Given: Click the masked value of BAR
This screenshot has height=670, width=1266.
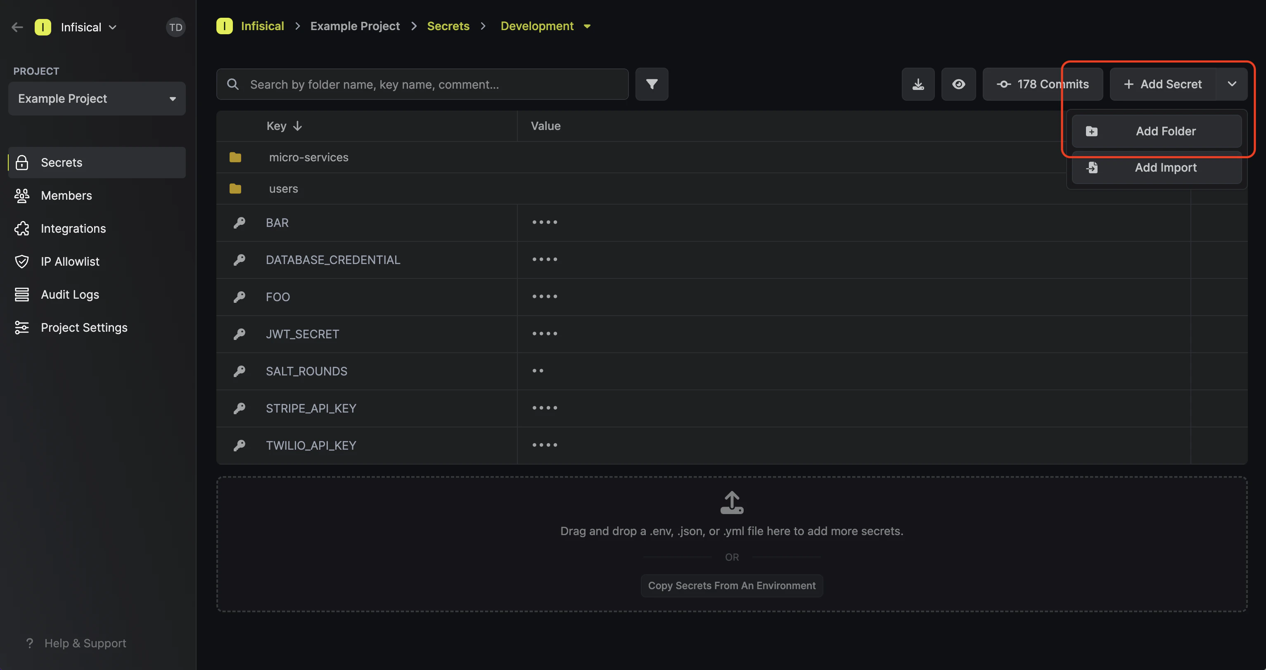Looking at the screenshot, I should 545,222.
